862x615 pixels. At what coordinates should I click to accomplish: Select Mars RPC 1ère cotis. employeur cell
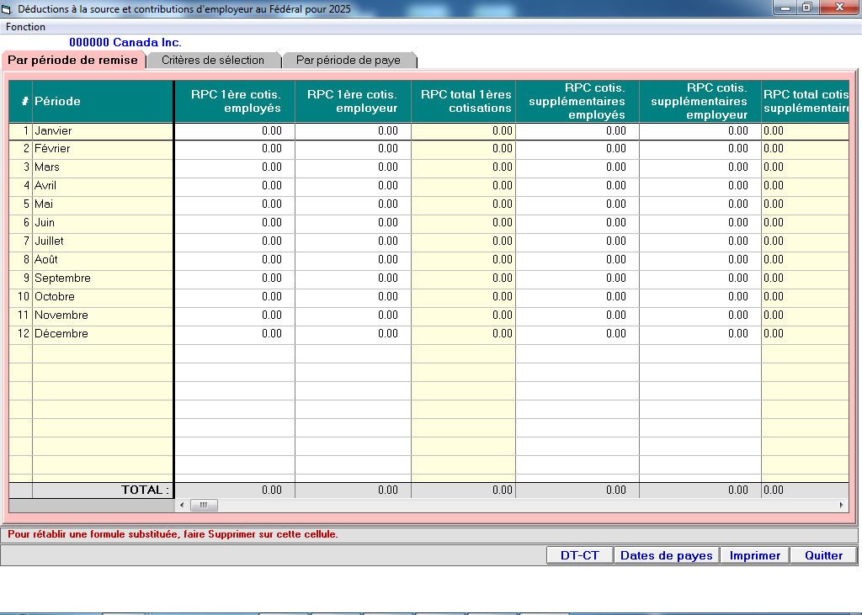point(353,167)
